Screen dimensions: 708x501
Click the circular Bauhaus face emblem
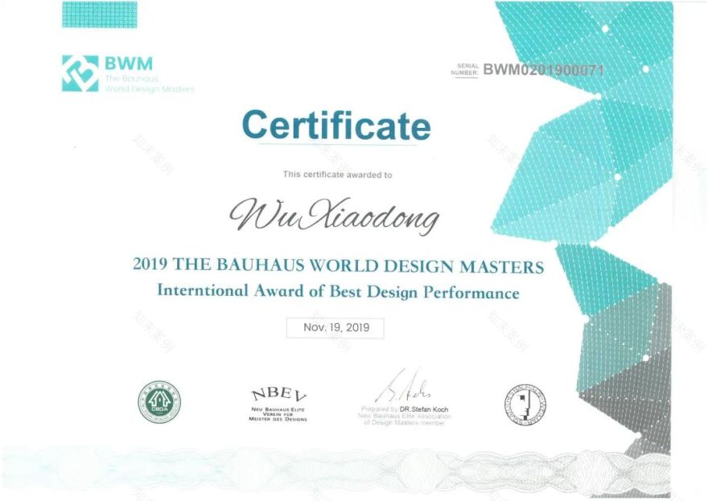(x=525, y=403)
